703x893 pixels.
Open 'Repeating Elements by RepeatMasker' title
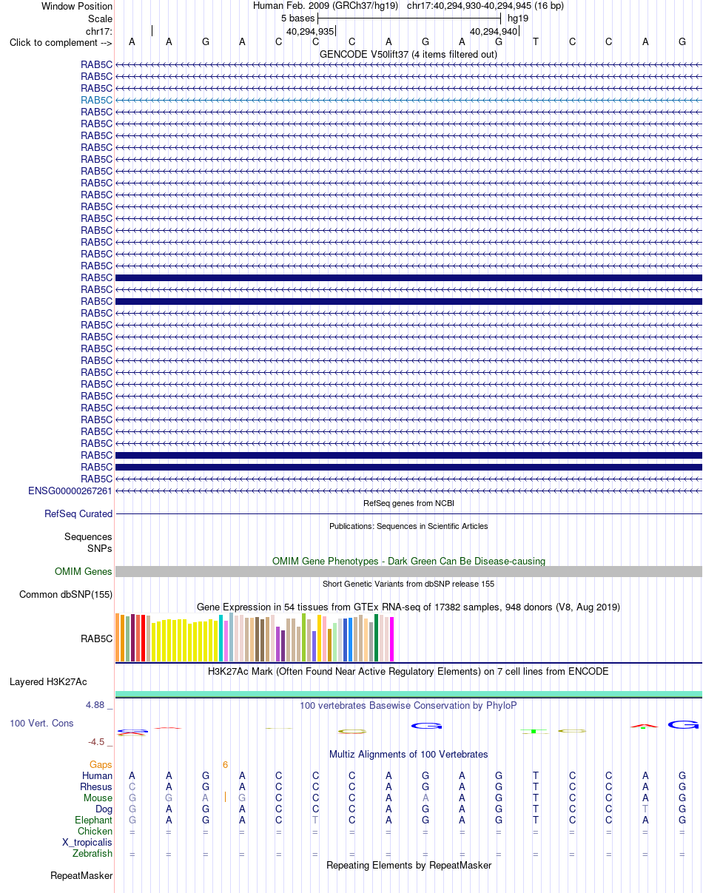[x=408, y=865]
